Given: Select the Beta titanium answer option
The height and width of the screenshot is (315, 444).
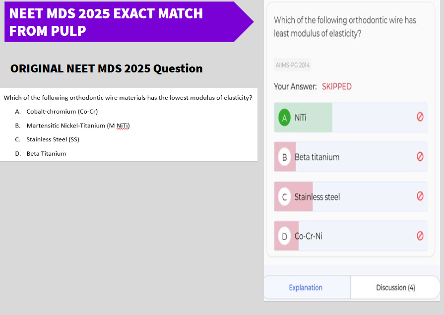Looking at the screenshot, I should tap(351, 157).
